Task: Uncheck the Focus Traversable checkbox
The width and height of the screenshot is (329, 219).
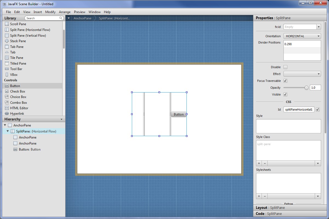Action: [285, 81]
